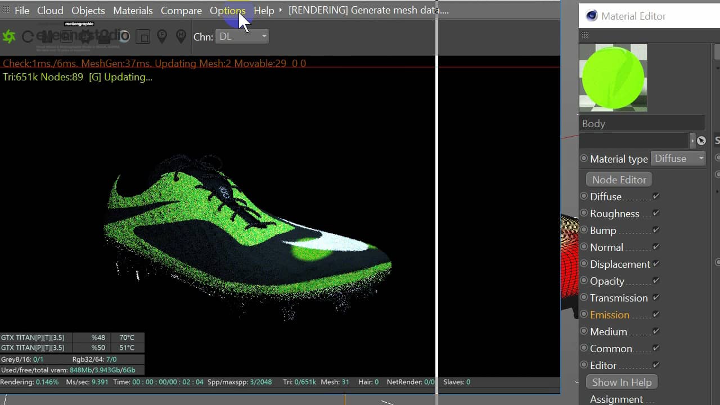Click the green material preview sphere
This screenshot has width=720, height=405.
click(613, 78)
